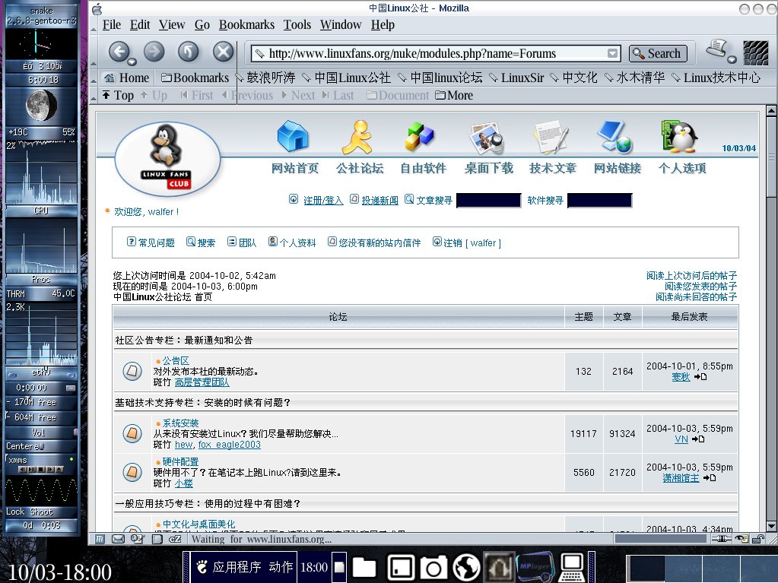Click the page load progress bar
Viewport: 778px width, 583px height.
pyautogui.click(x=660, y=539)
